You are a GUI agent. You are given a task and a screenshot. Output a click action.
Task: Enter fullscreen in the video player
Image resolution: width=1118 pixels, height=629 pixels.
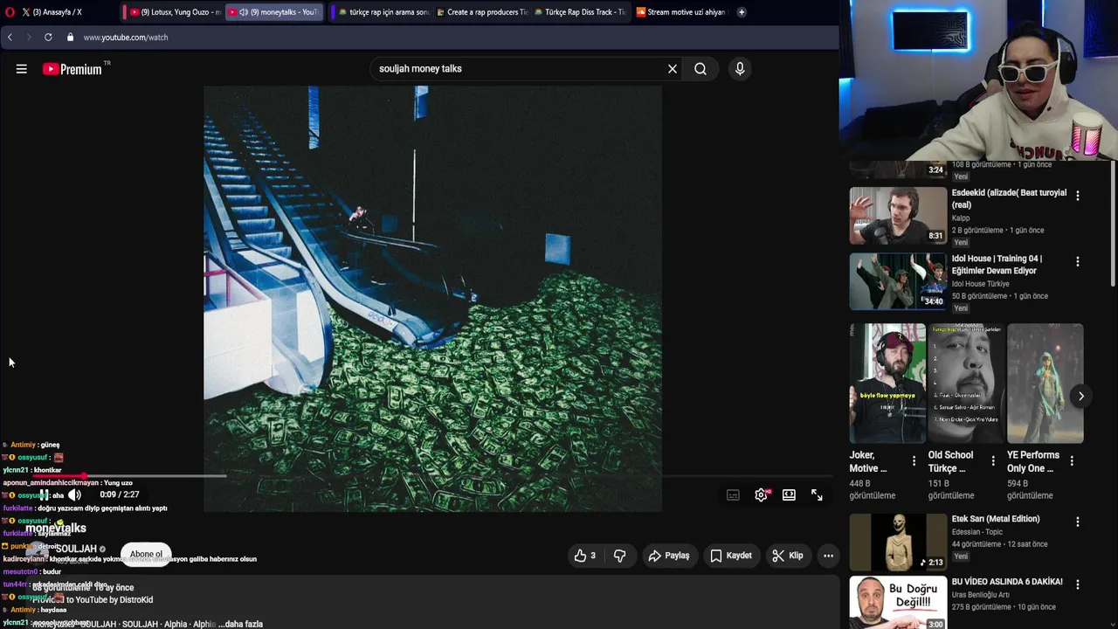tap(817, 494)
